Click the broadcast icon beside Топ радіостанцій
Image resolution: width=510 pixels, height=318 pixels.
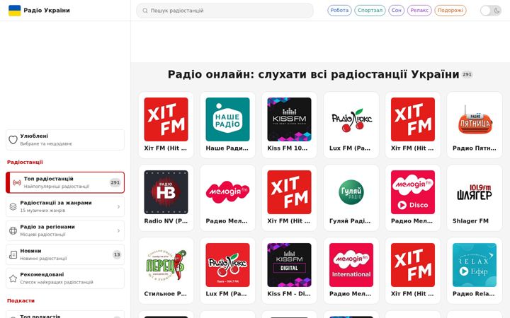pos(17,183)
